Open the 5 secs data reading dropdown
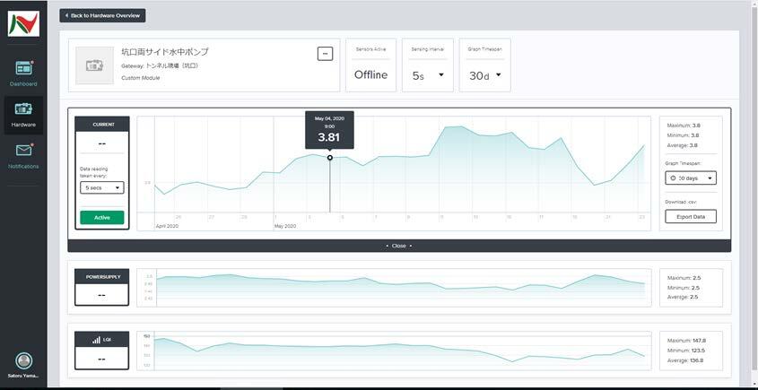The image size is (758, 390). [x=102, y=188]
